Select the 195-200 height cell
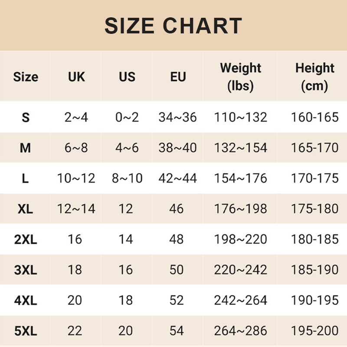The width and height of the screenshot is (347, 347). [314, 331]
